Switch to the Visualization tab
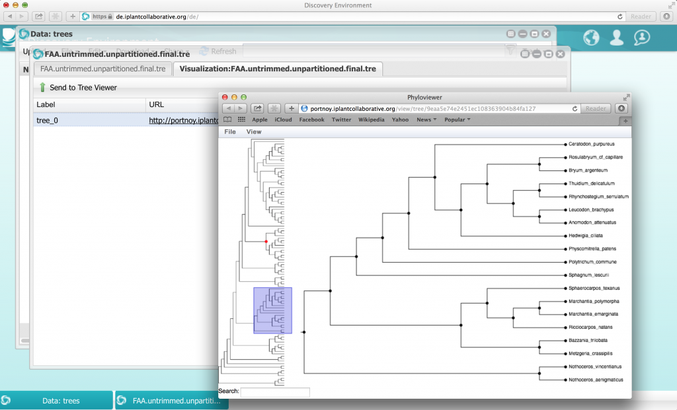Screen dimensions: 677x410 (278, 69)
